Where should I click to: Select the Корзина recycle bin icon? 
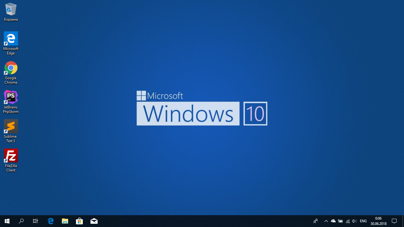11,12
